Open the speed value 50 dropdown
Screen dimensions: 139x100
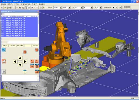pyautogui.click(x=82, y=8)
